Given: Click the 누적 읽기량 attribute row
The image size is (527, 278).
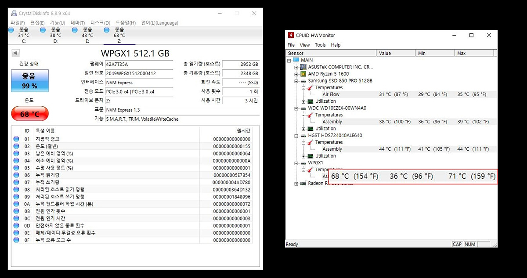Looking at the screenshot, I should (x=132, y=175).
